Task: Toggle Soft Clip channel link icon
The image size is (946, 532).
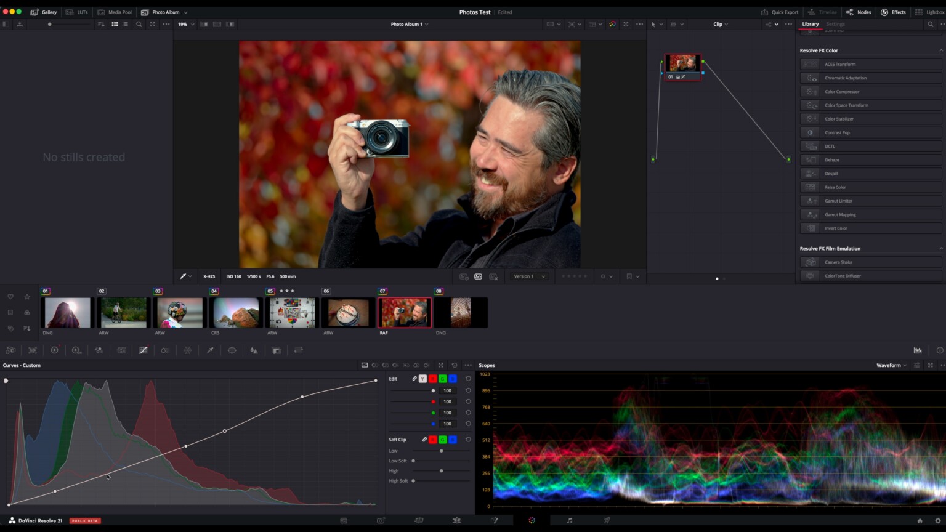Action: point(424,440)
